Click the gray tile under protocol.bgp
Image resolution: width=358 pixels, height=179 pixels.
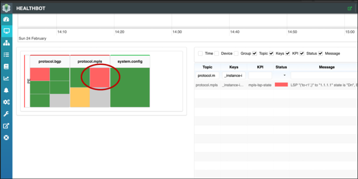pyautogui.click(x=60, y=100)
